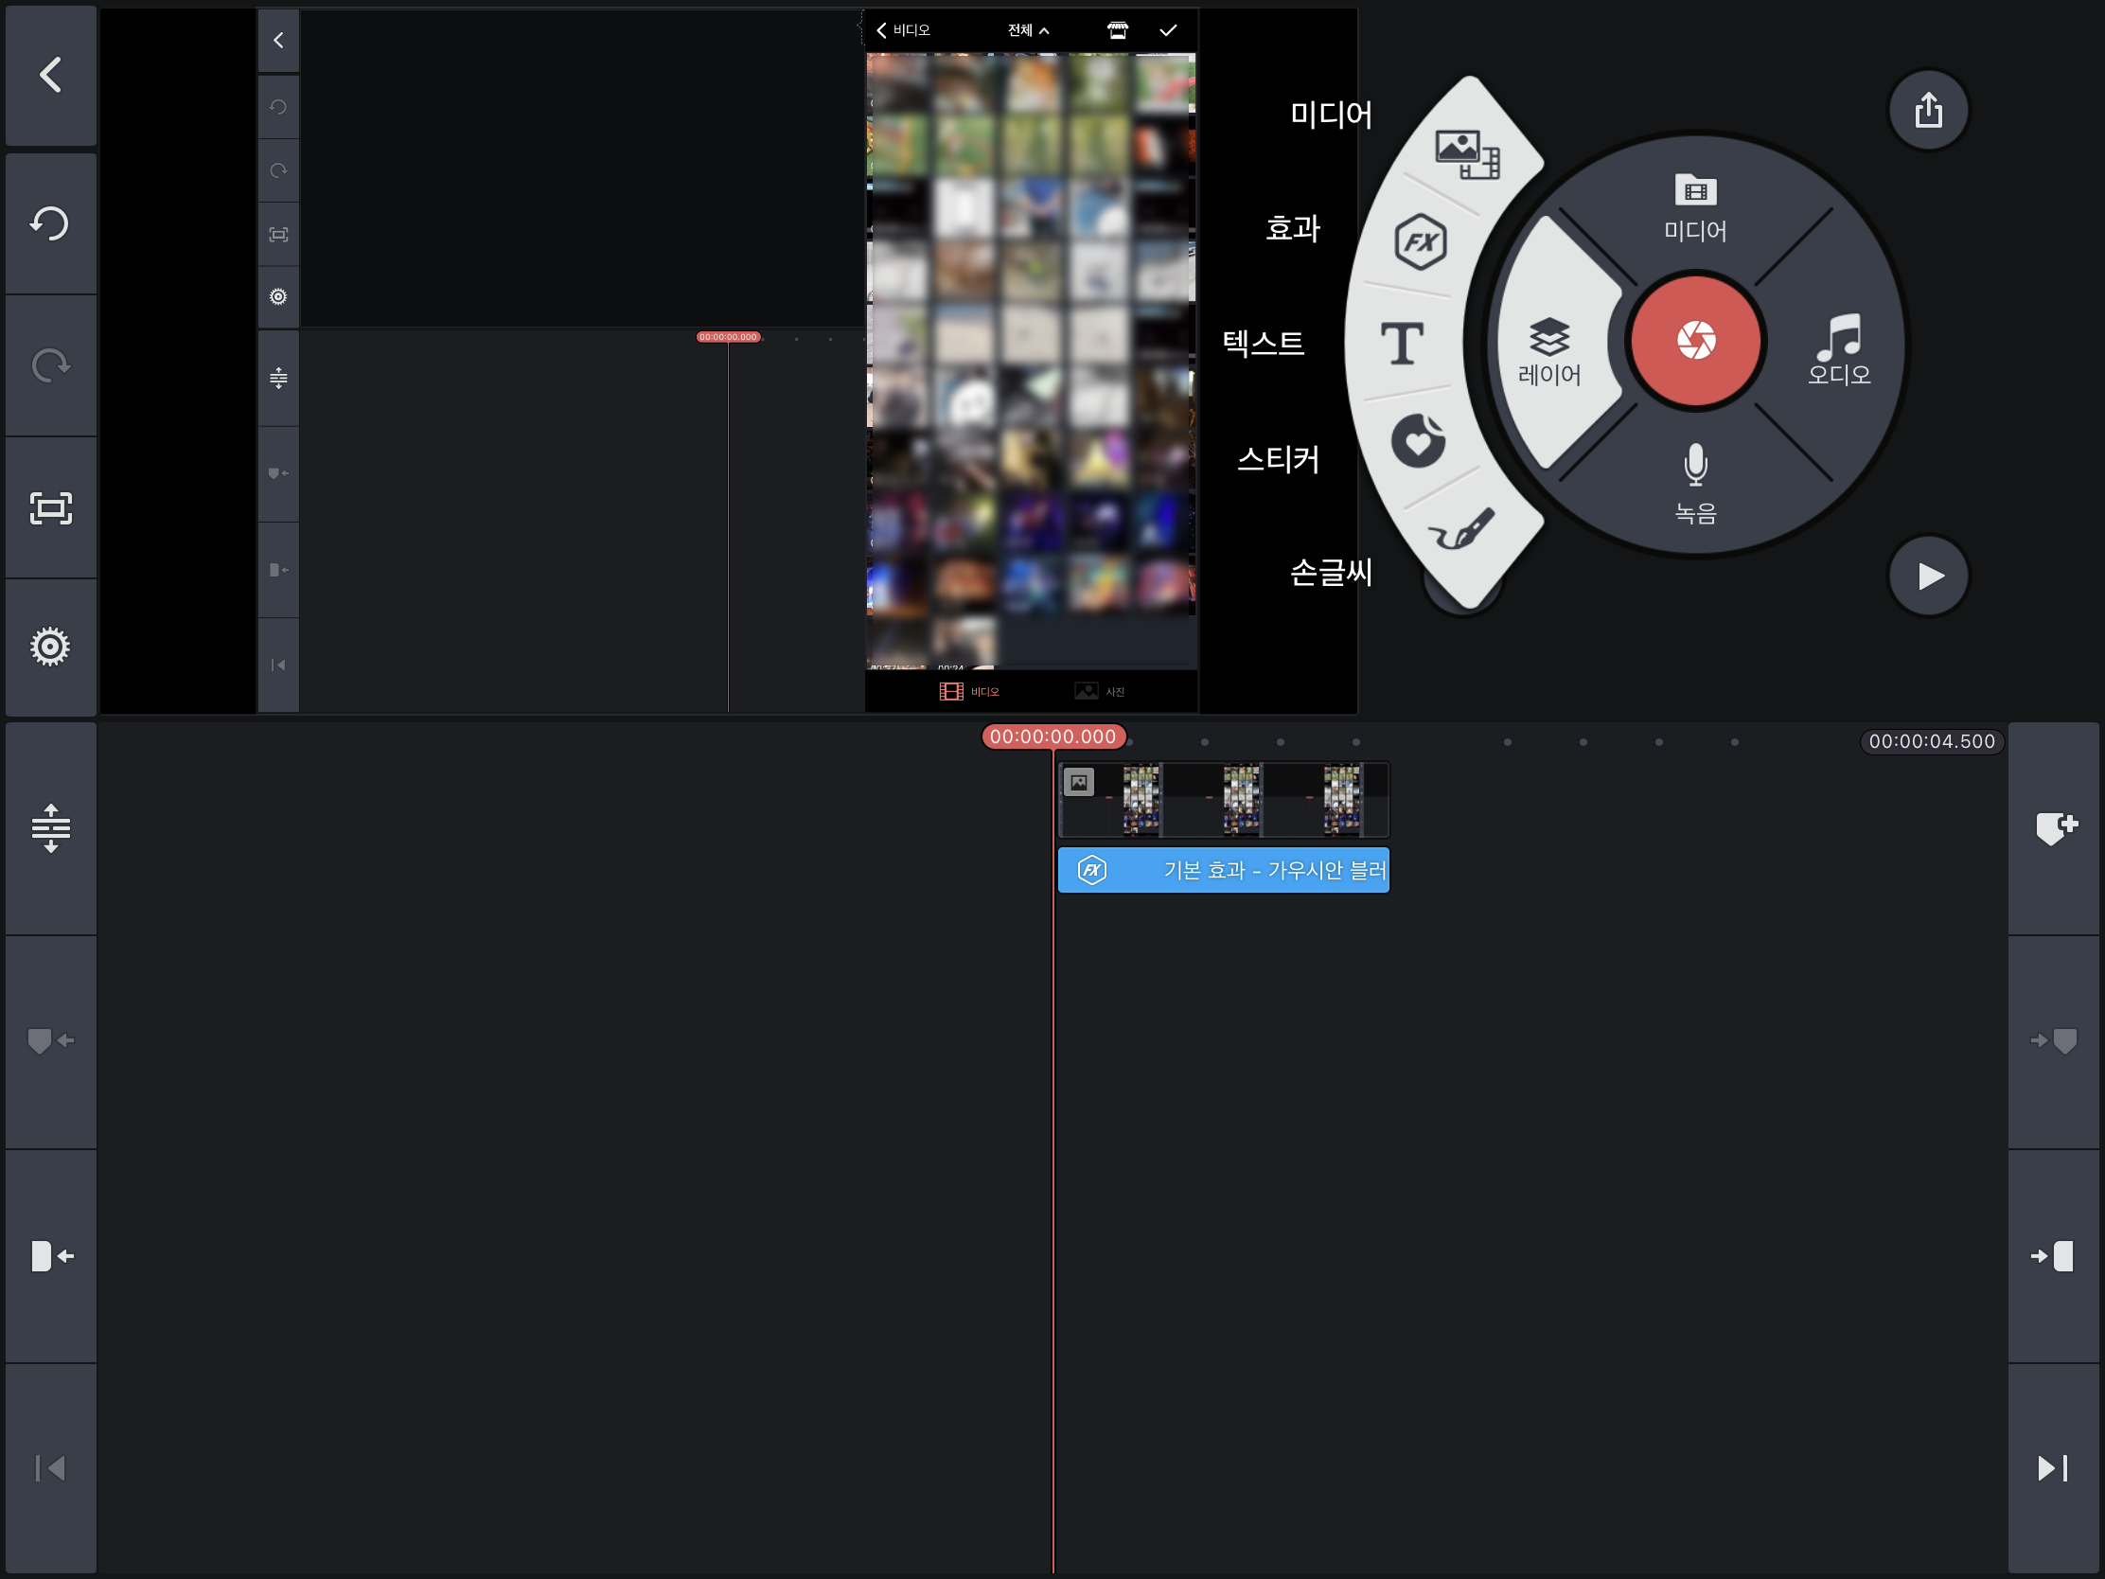This screenshot has width=2105, height=1579.
Task: Select the 미디어 photo-video layer icon
Action: [1466, 153]
